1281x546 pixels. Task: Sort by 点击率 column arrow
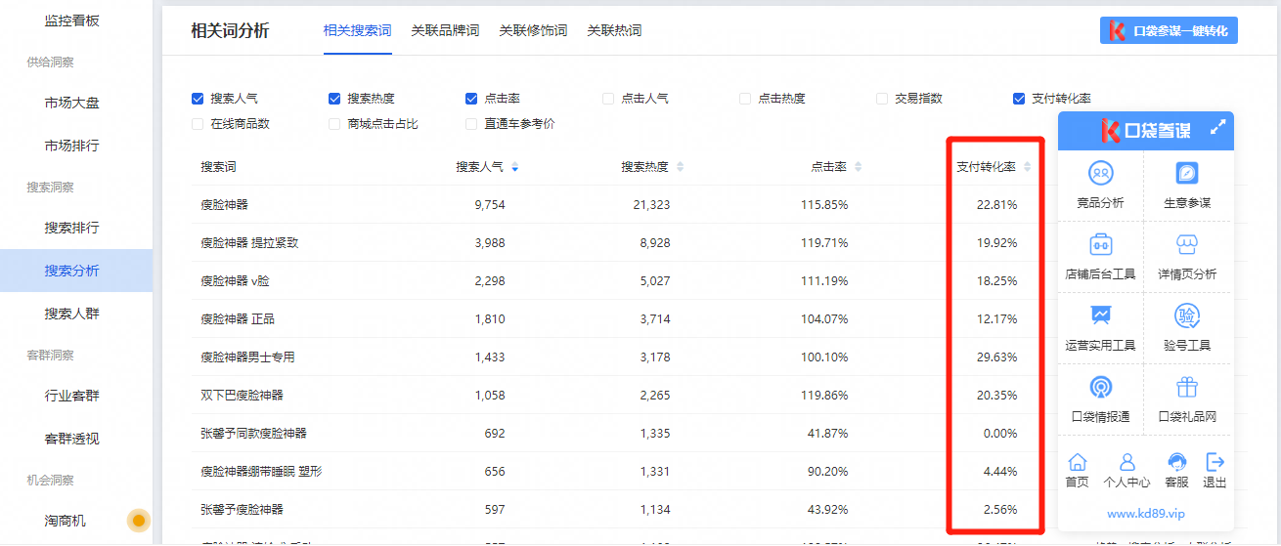[x=859, y=167]
